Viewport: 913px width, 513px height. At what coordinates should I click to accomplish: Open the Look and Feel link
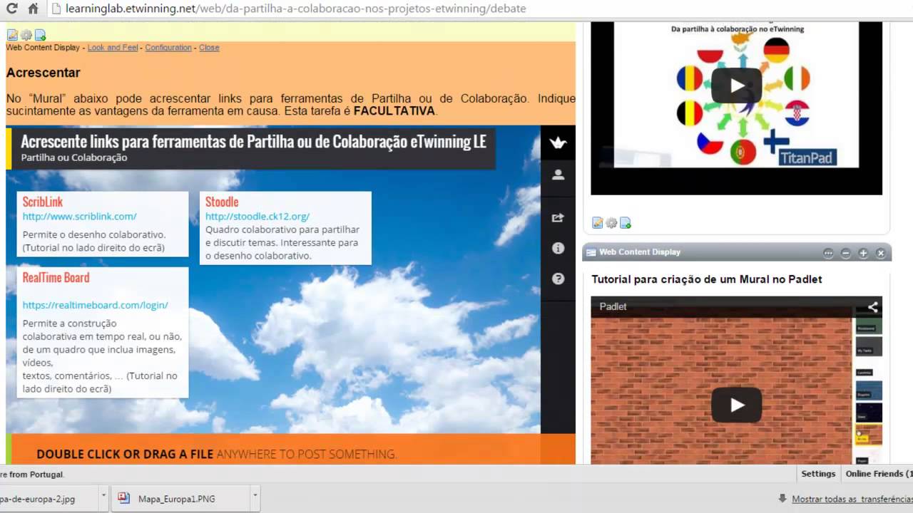[113, 48]
